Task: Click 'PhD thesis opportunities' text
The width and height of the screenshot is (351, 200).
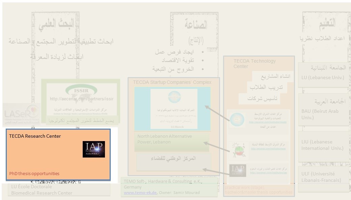Action: tap(34, 174)
